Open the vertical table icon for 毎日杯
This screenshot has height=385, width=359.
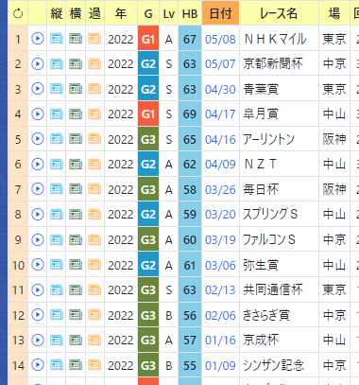click(x=57, y=189)
